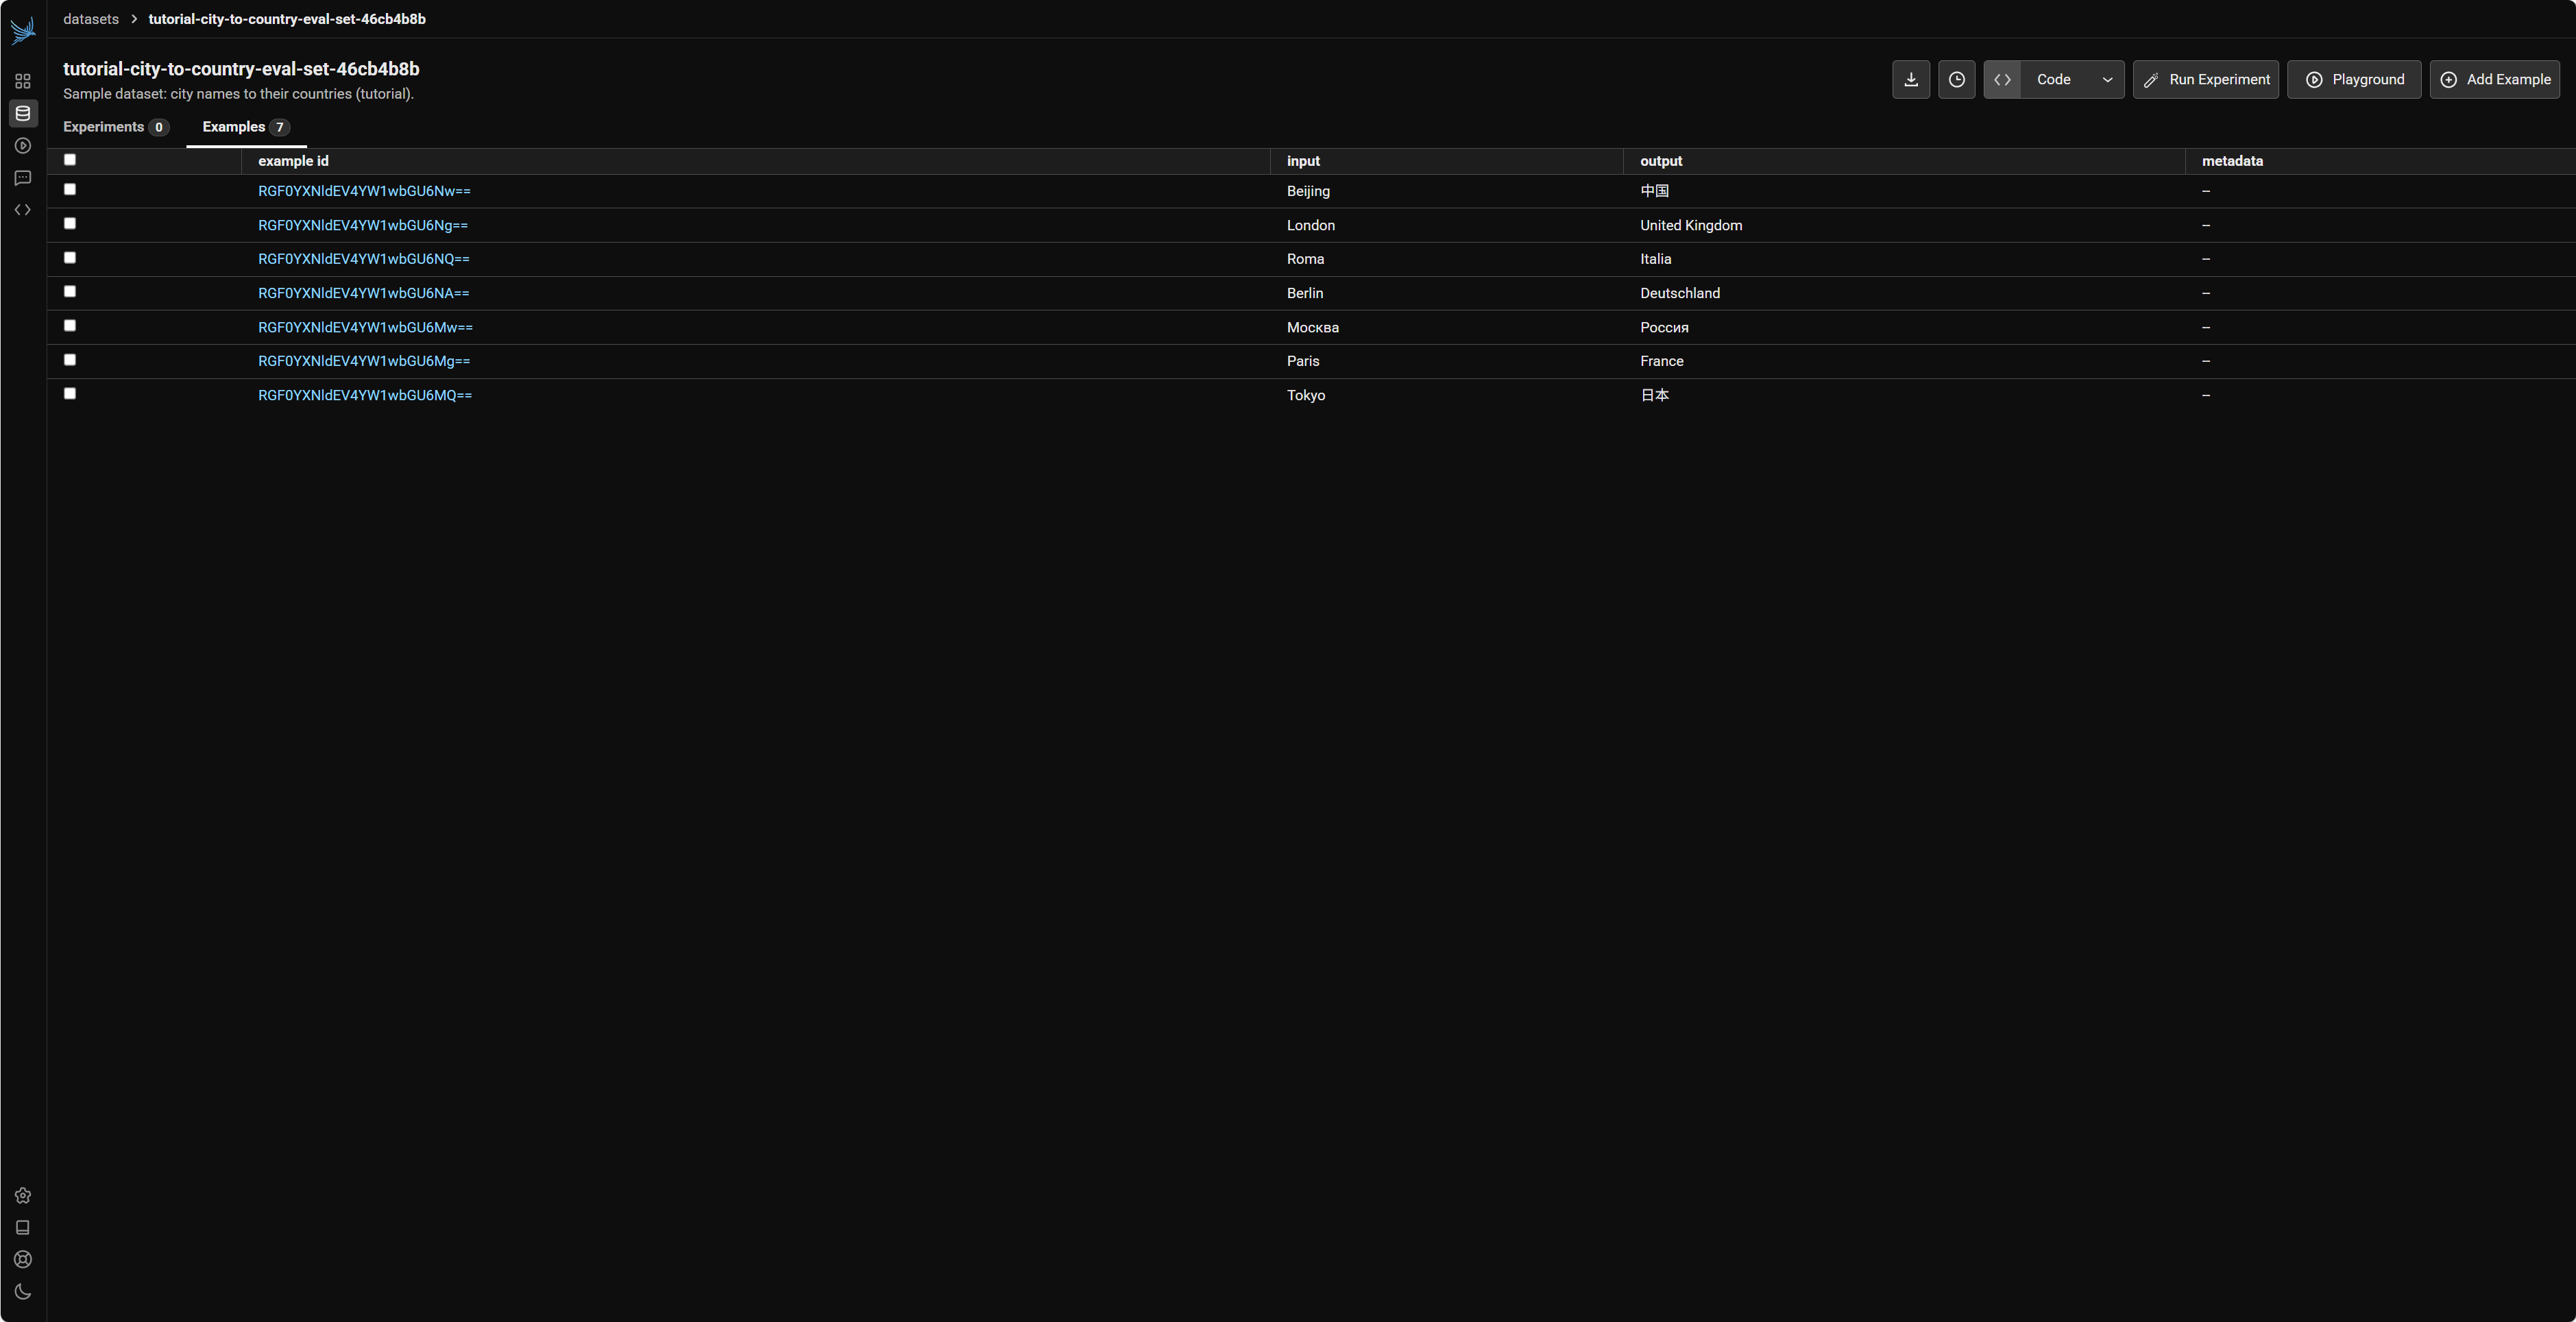Open the Datasets database icon in sidebar
Image resolution: width=2576 pixels, height=1322 pixels.
pyautogui.click(x=23, y=113)
